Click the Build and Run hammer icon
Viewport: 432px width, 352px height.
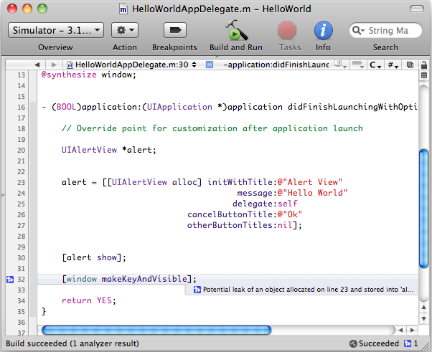[x=236, y=30]
